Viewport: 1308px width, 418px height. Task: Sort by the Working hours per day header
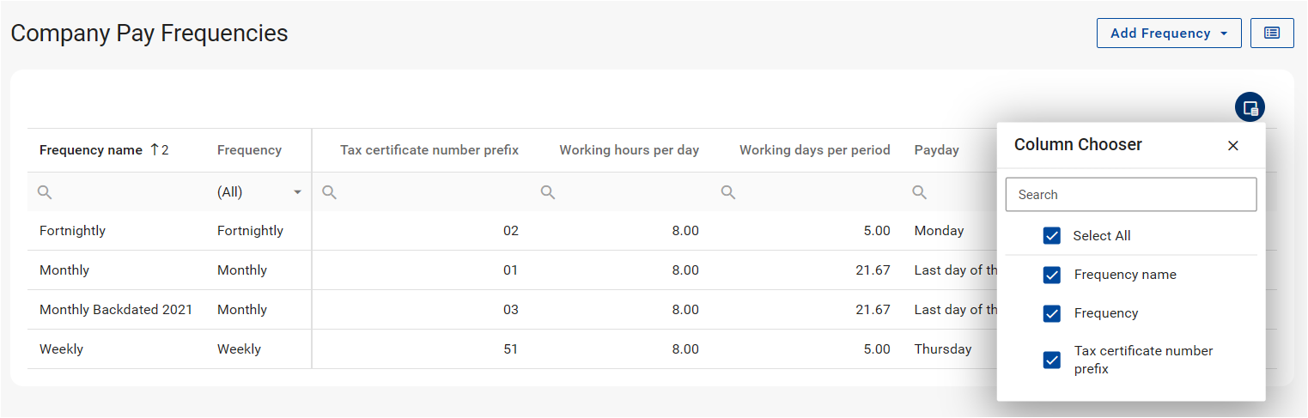(629, 150)
